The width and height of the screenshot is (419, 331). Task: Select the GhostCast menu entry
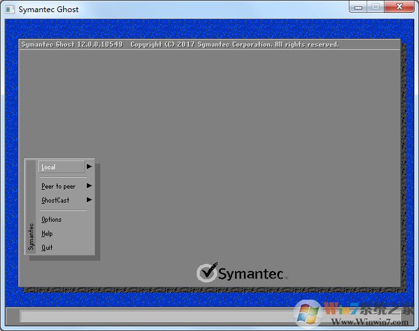click(x=56, y=200)
